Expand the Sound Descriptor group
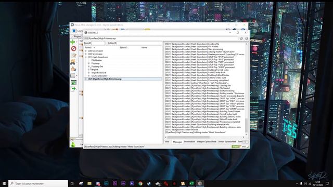The image size is (333, 187). tap(89, 76)
